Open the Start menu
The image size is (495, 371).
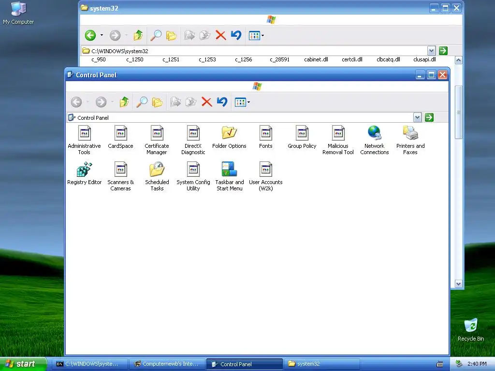(x=23, y=364)
